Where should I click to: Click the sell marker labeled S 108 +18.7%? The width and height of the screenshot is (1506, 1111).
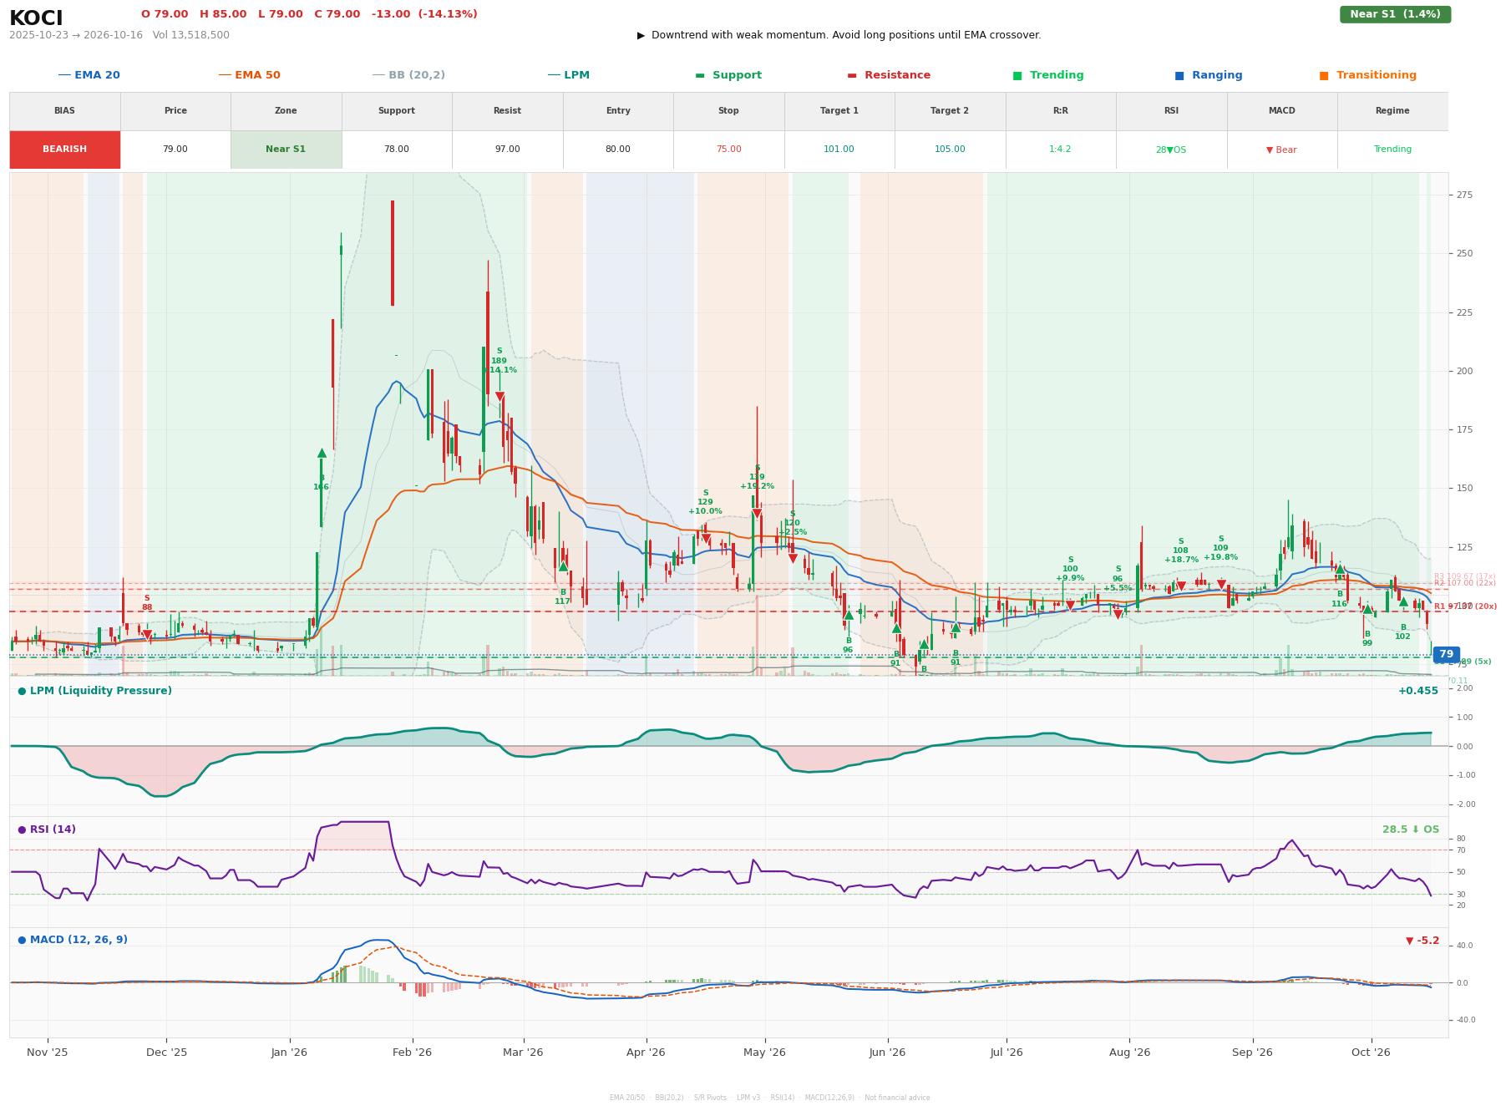point(1181,586)
